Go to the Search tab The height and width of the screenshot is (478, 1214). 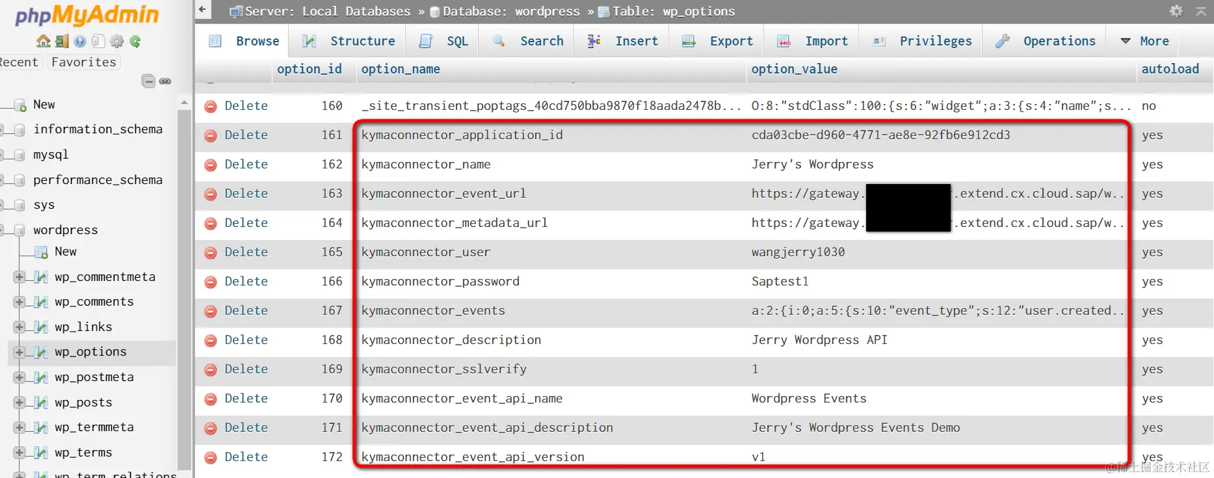point(527,41)
